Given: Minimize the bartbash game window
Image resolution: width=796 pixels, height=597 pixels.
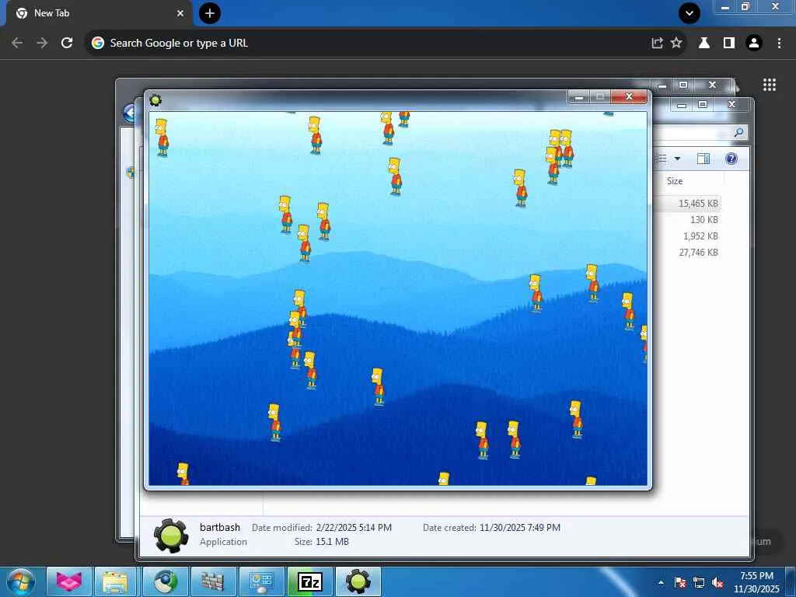Looking at the screenshot, I should [578, 96].
